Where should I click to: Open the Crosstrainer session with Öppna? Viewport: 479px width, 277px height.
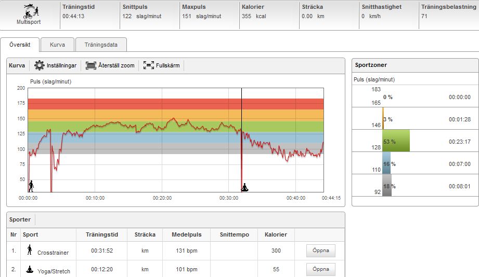(320, 251)
